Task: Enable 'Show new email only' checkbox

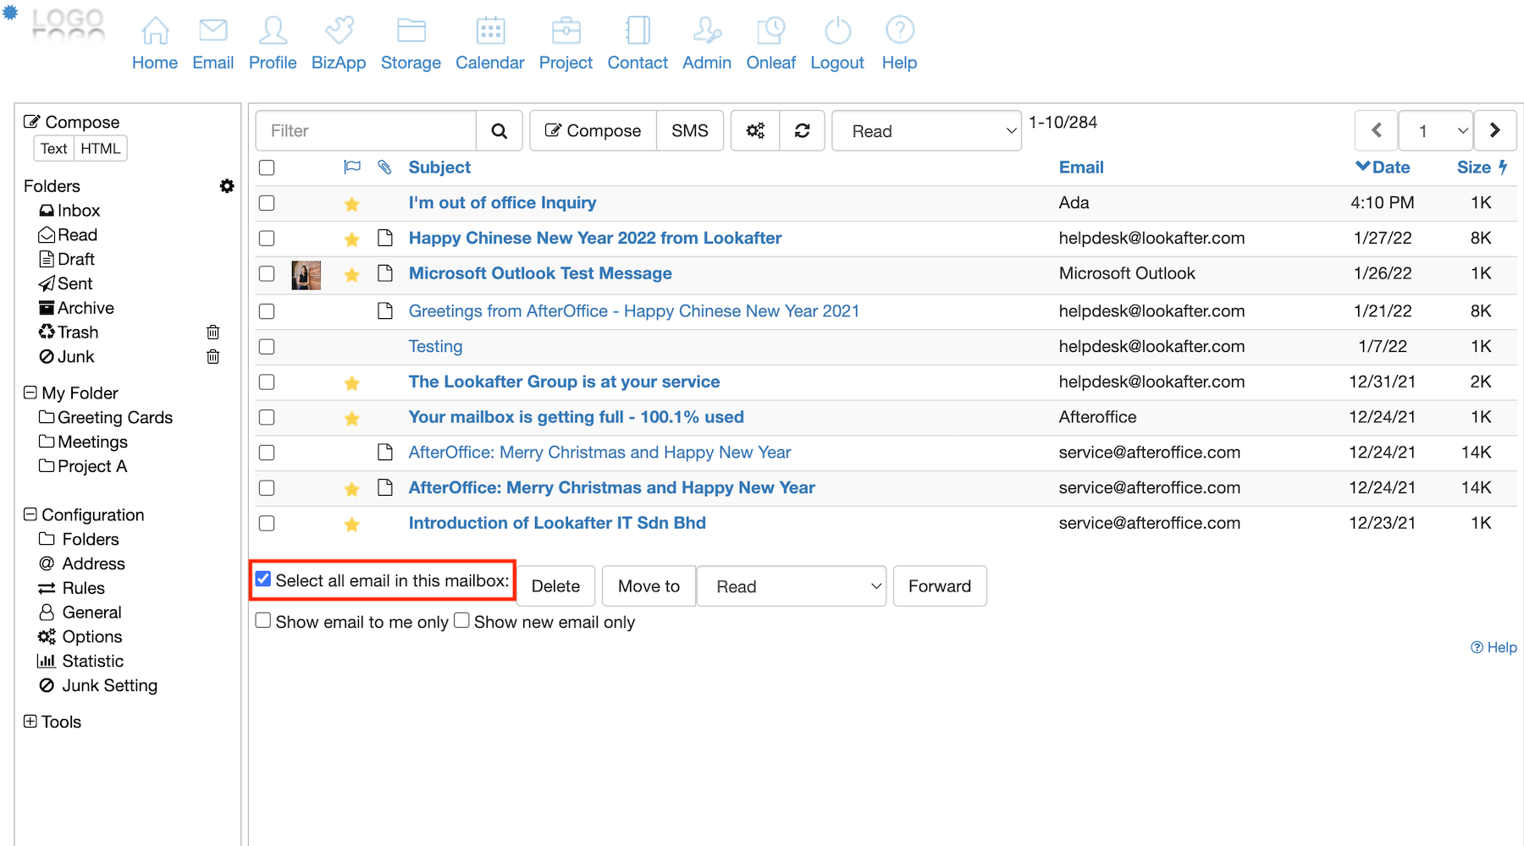Action: pyautogui.click(x=461, y=621)
